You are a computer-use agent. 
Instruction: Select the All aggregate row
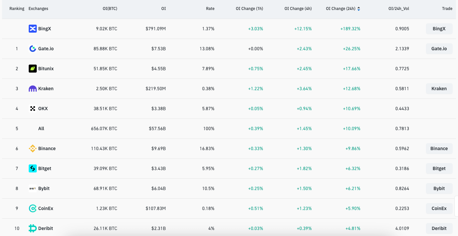click(x=41, y=128)
